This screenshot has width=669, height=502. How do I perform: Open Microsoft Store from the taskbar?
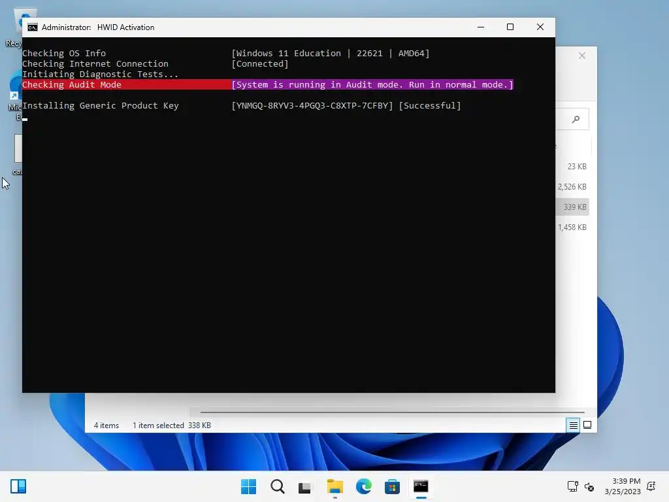pyautogui.click(x=392, y=486)
